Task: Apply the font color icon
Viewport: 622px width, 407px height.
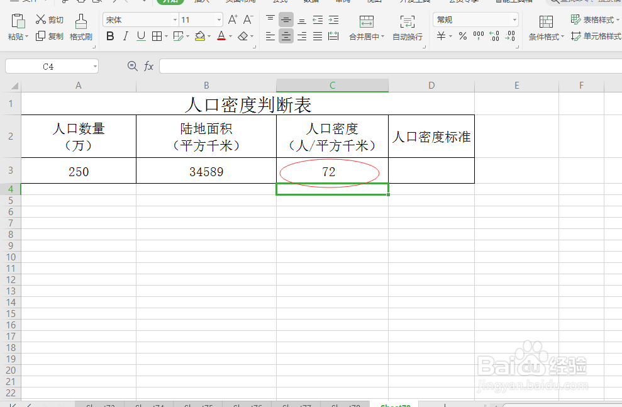Action: [221, 36]
